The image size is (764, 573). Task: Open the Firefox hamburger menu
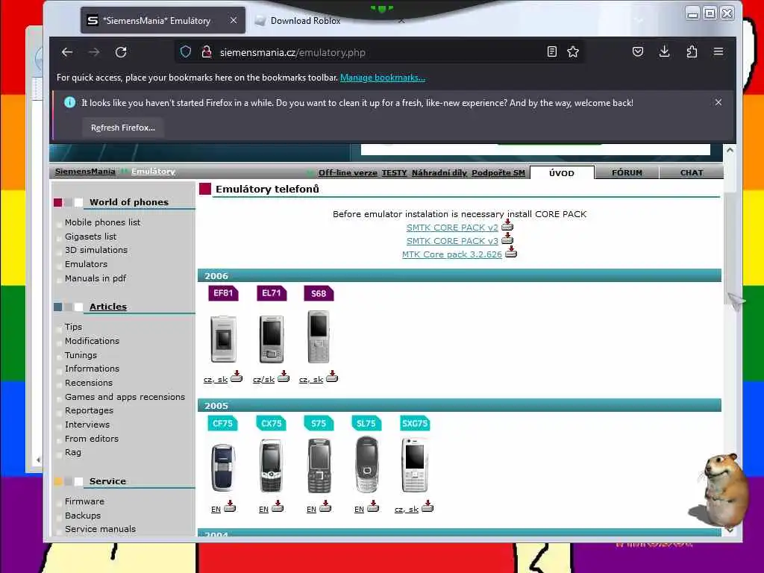718,51
